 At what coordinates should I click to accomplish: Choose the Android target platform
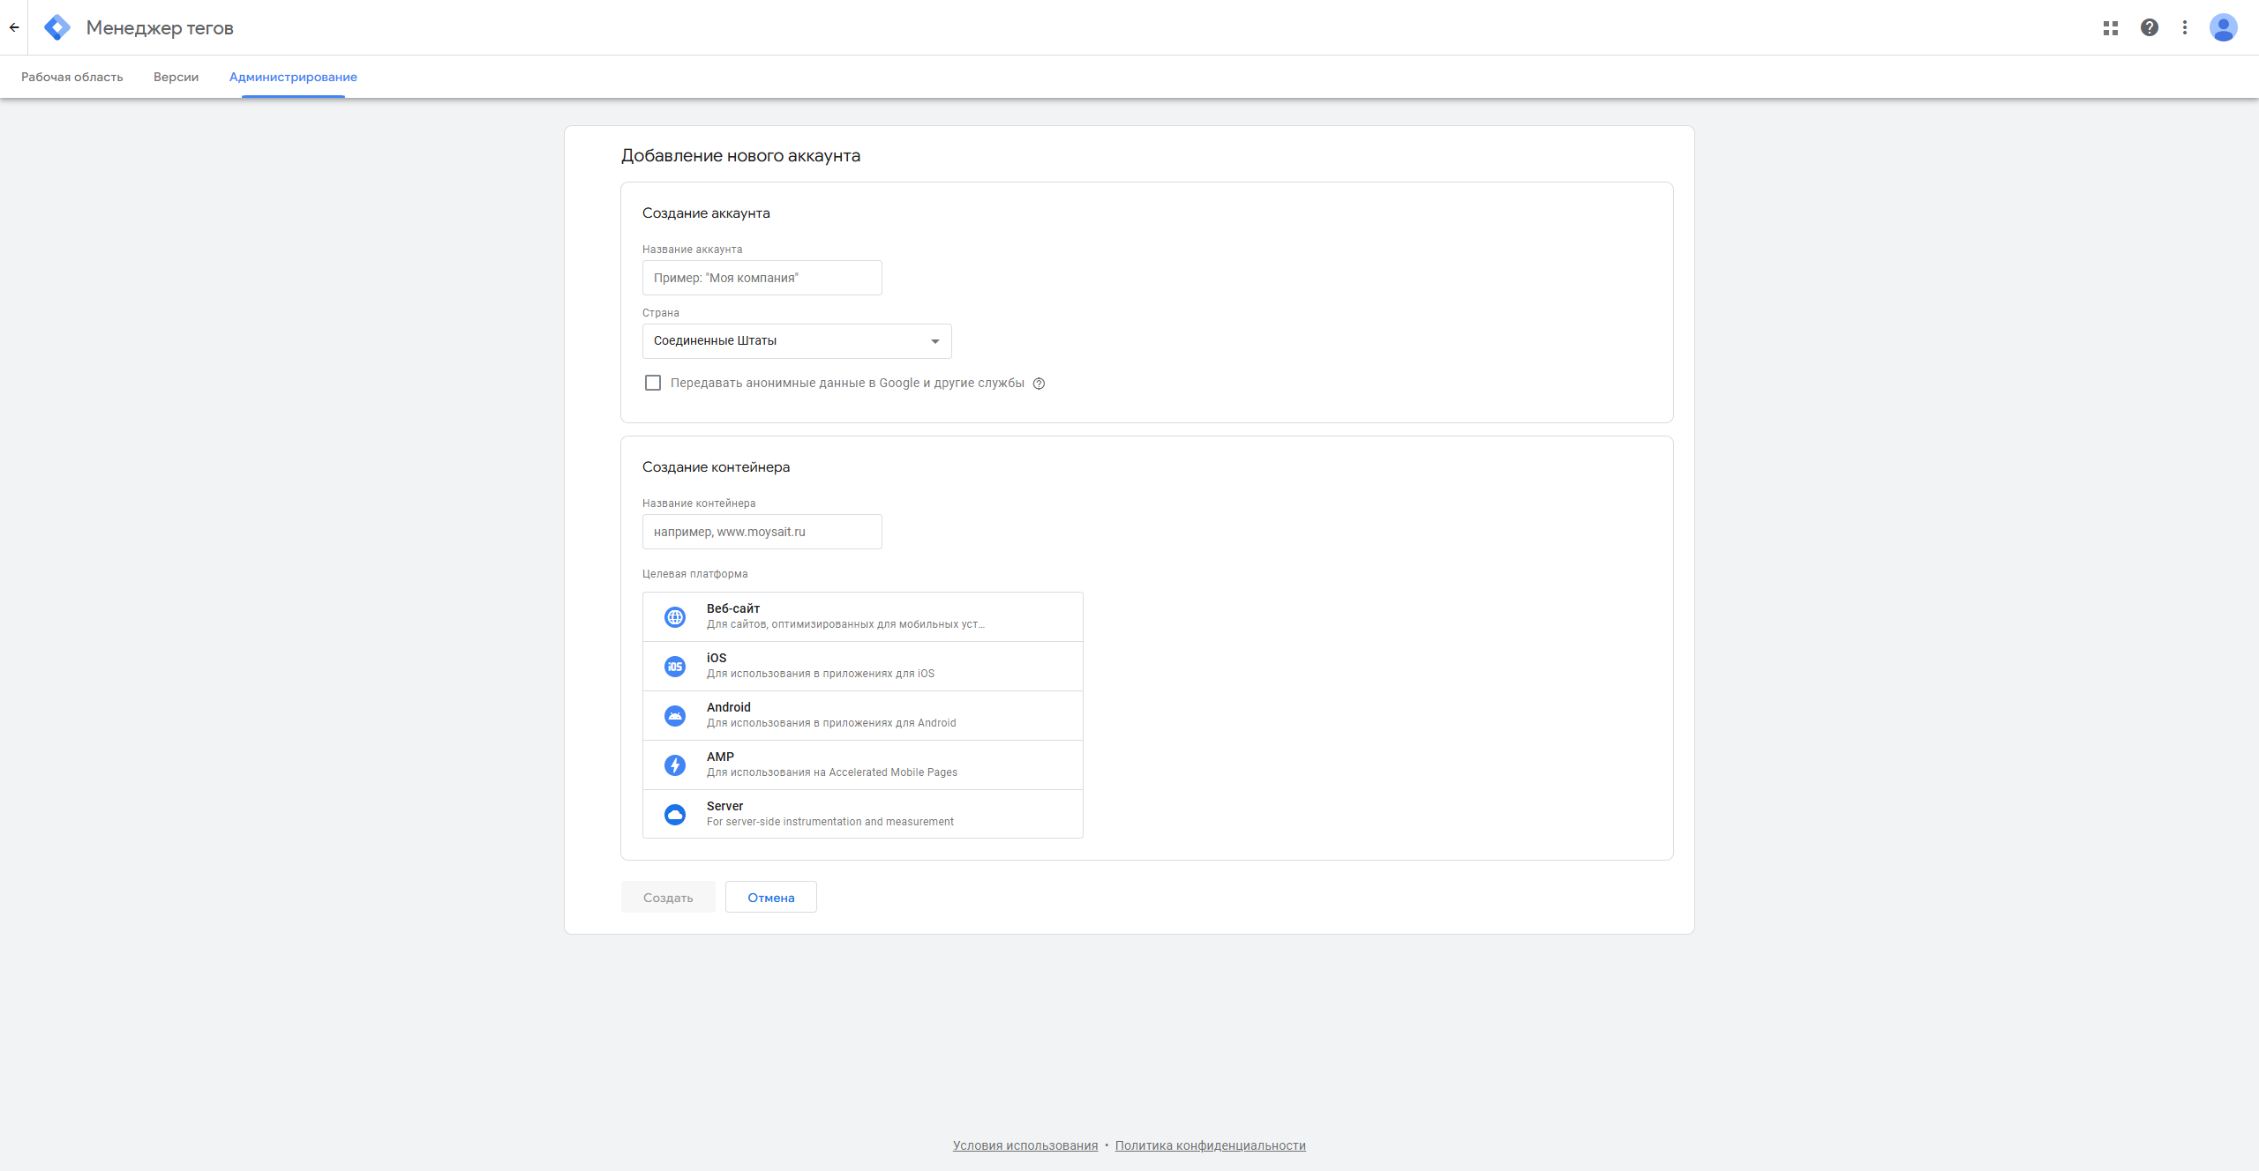tap(862, 715)
